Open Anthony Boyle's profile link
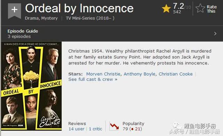The image size is (223, 136). tap(139, 74)
